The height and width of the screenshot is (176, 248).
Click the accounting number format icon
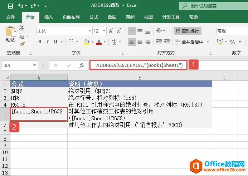tap(220, 42)
